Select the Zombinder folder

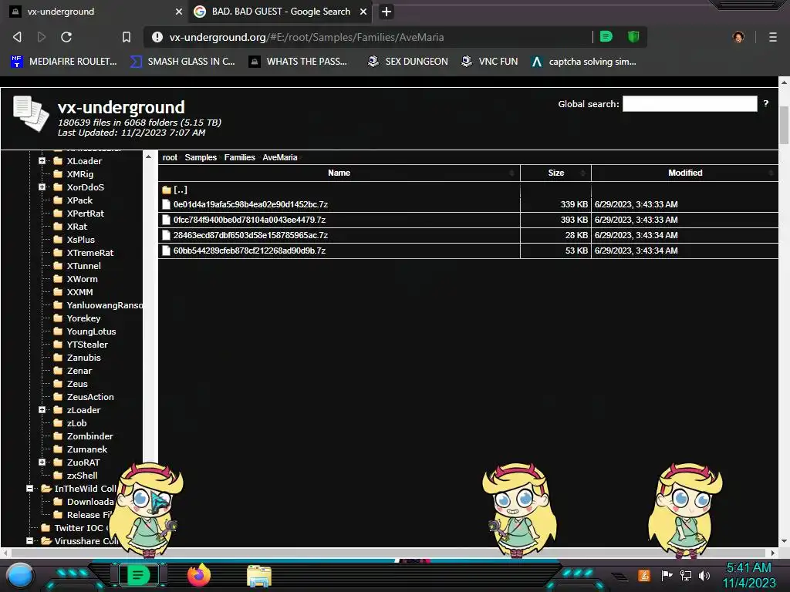point(83,436)
